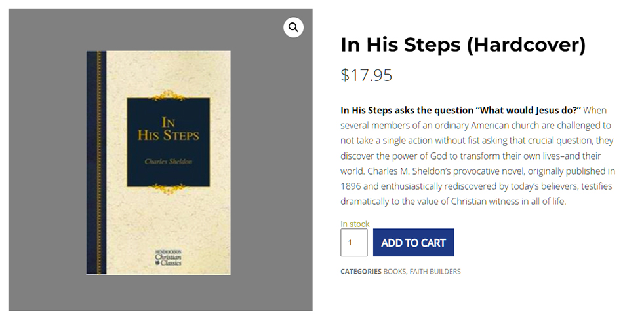Focus the quantity input field
The image size is (623, 318).
[x=353, y=243]
